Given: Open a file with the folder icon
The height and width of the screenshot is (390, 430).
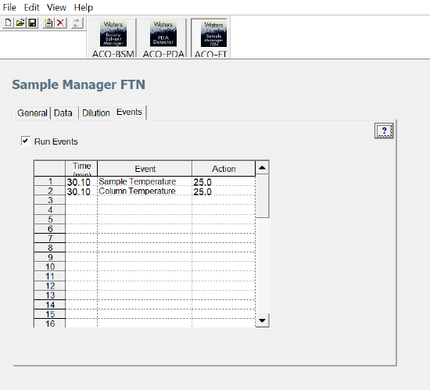Looking at the screenshot, I should click(20, 23).
